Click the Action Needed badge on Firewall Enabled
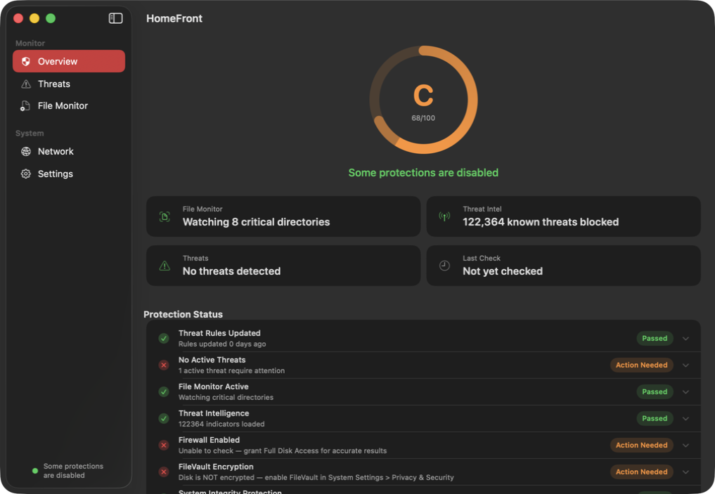 641,445
